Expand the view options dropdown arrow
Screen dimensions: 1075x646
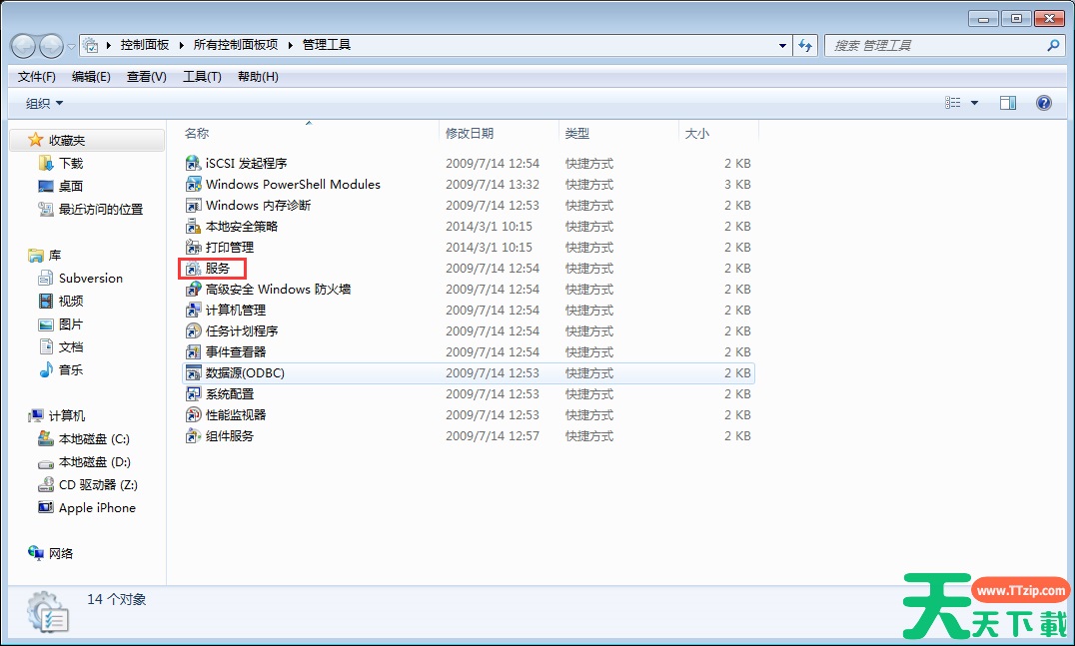[974, 103]
